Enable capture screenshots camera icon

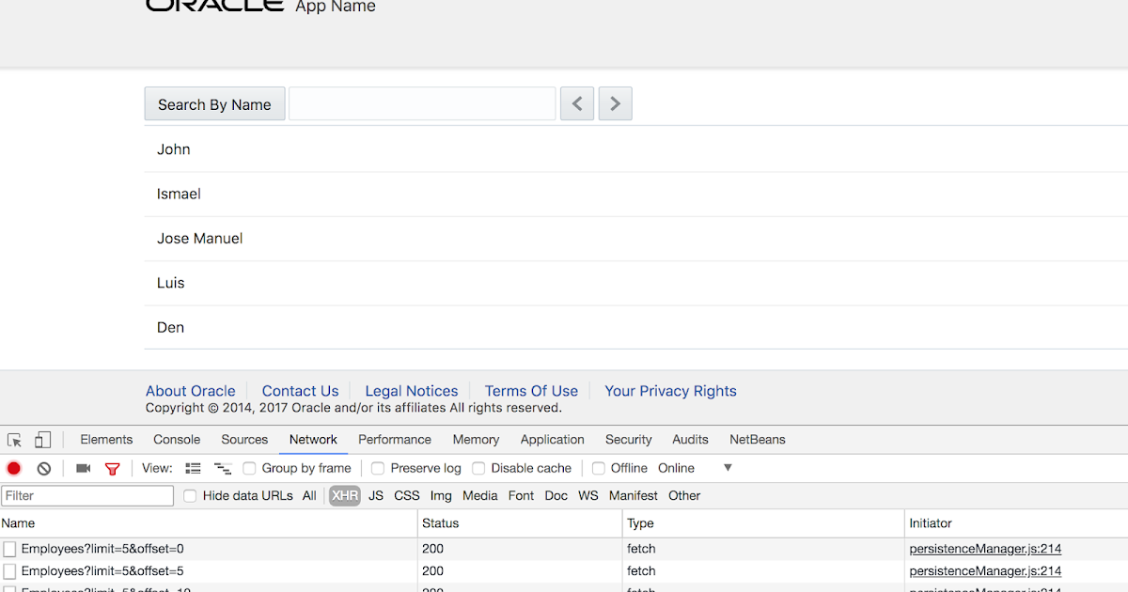pyautogui.click(x=83, y=467)
